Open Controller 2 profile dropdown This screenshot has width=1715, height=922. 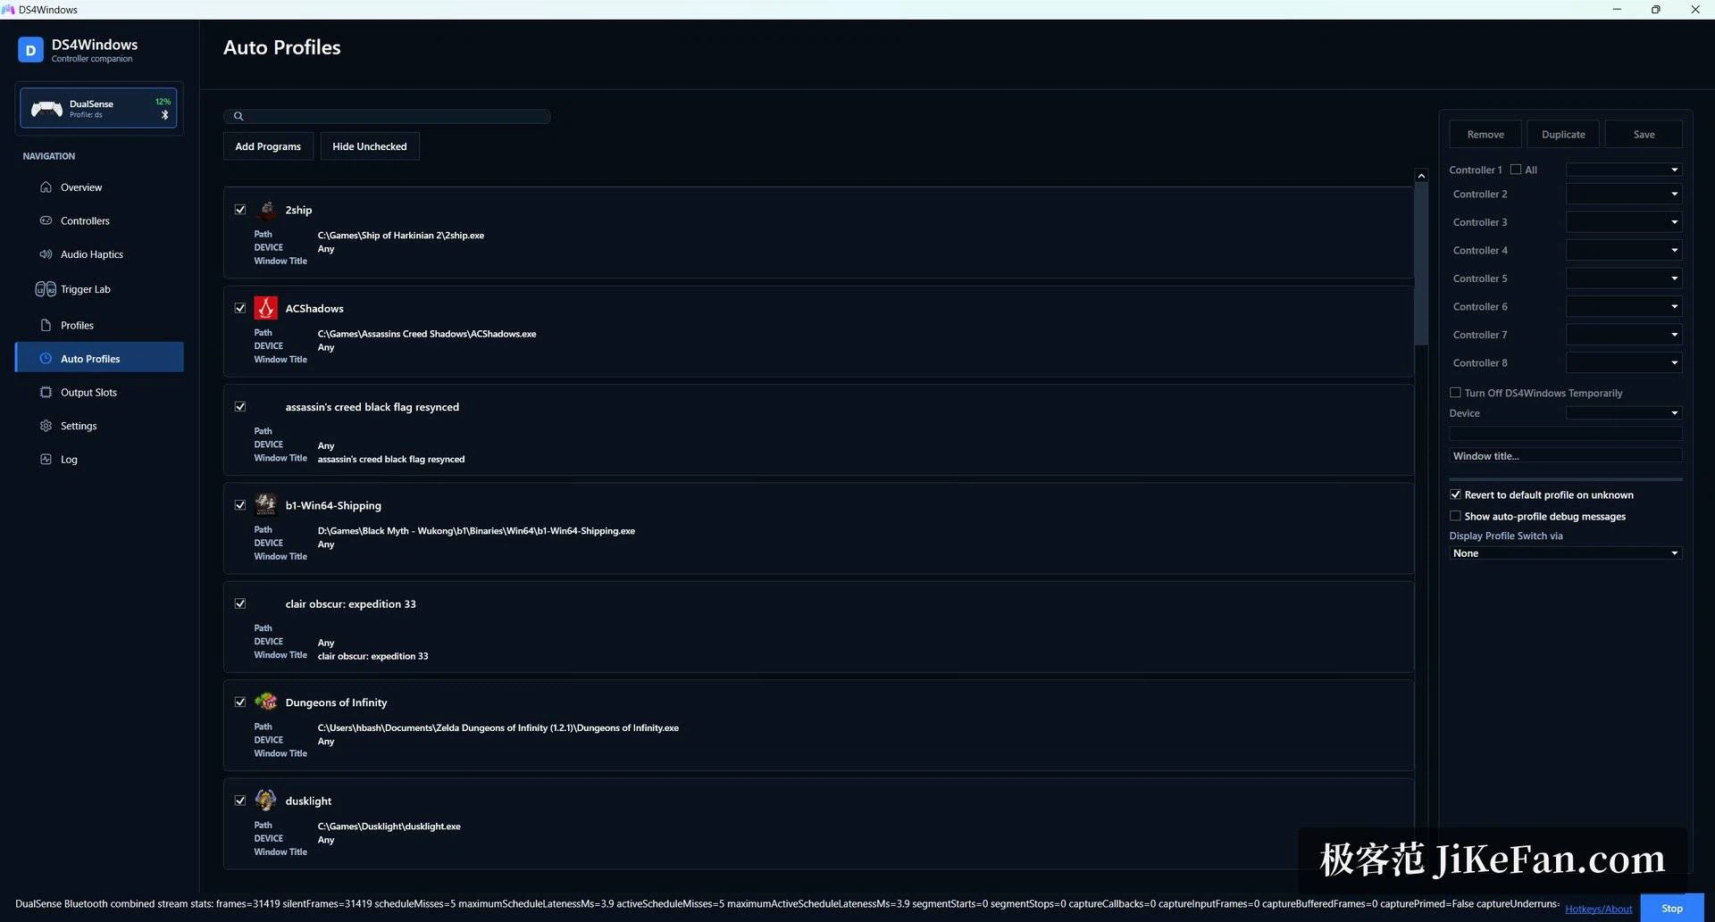tap(1624, 194)
